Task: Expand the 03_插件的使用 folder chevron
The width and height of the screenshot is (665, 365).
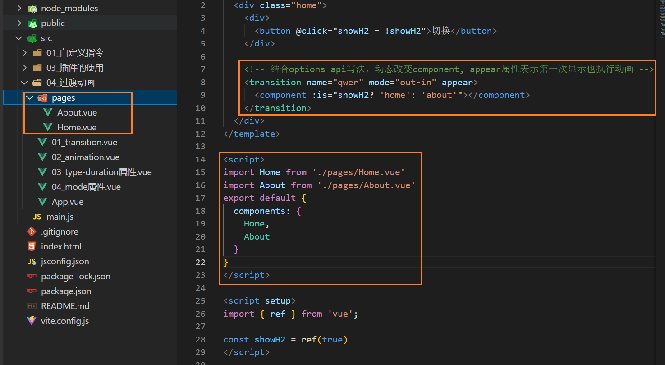Action: pyautogui.click(x=24, y=68)
